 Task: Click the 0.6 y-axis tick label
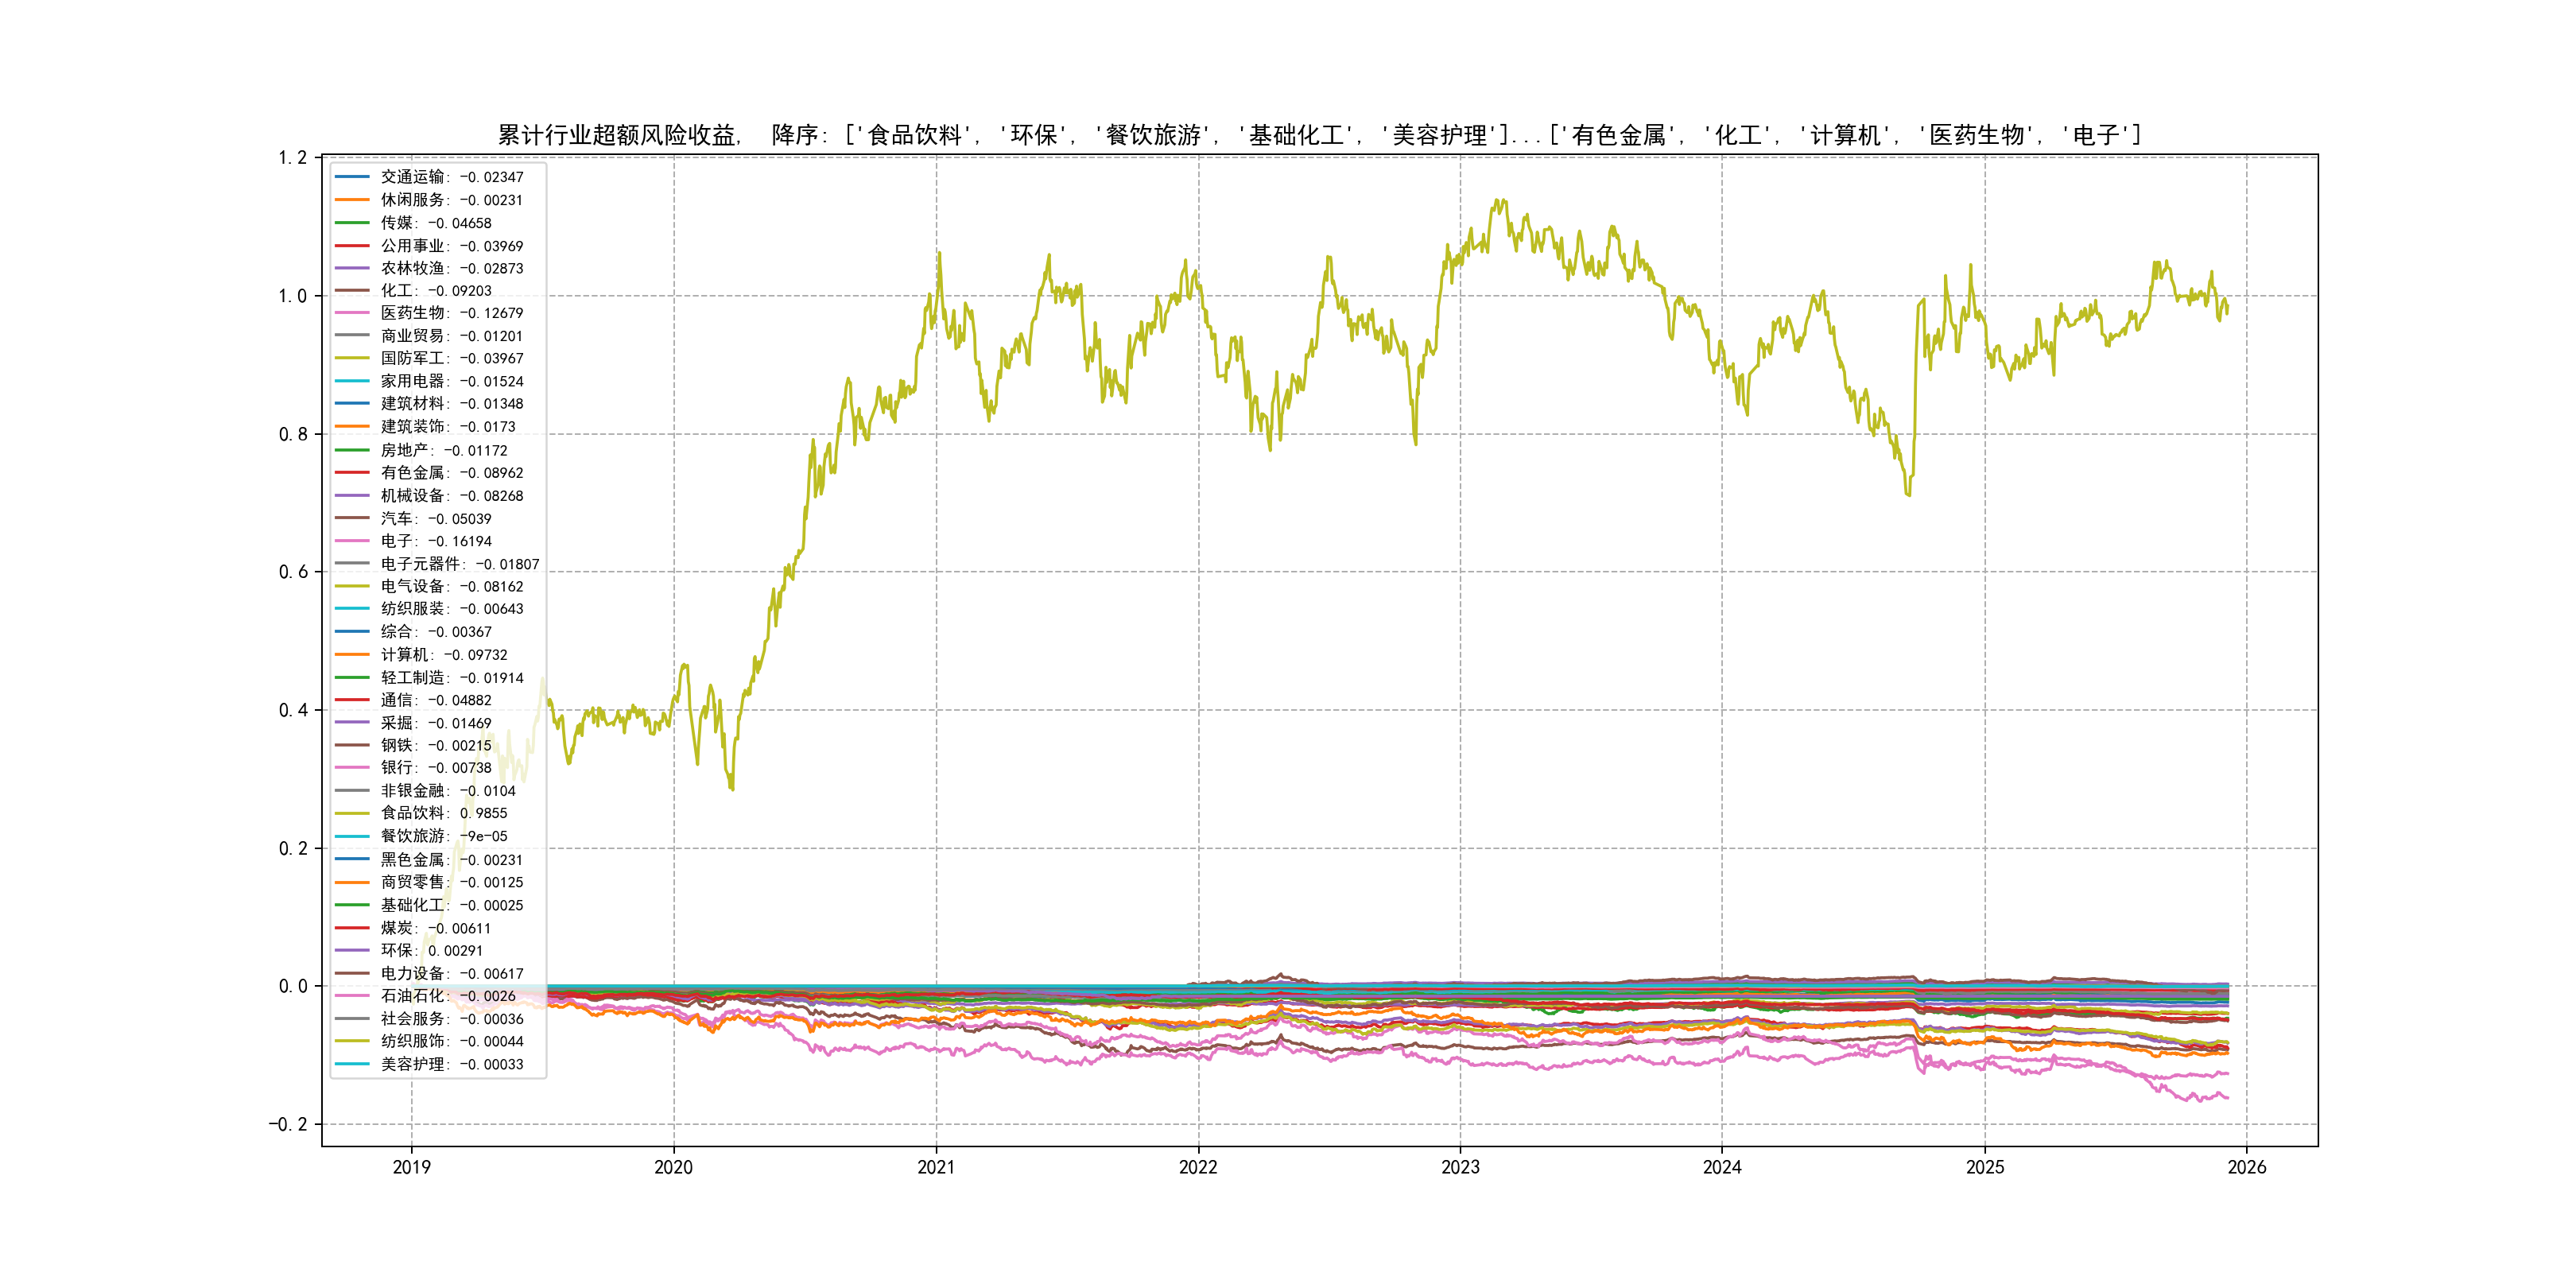(x=293, y=572)
